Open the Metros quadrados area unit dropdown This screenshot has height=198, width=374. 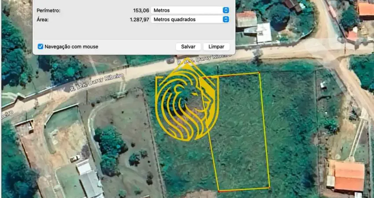click(x=190, y=19)
